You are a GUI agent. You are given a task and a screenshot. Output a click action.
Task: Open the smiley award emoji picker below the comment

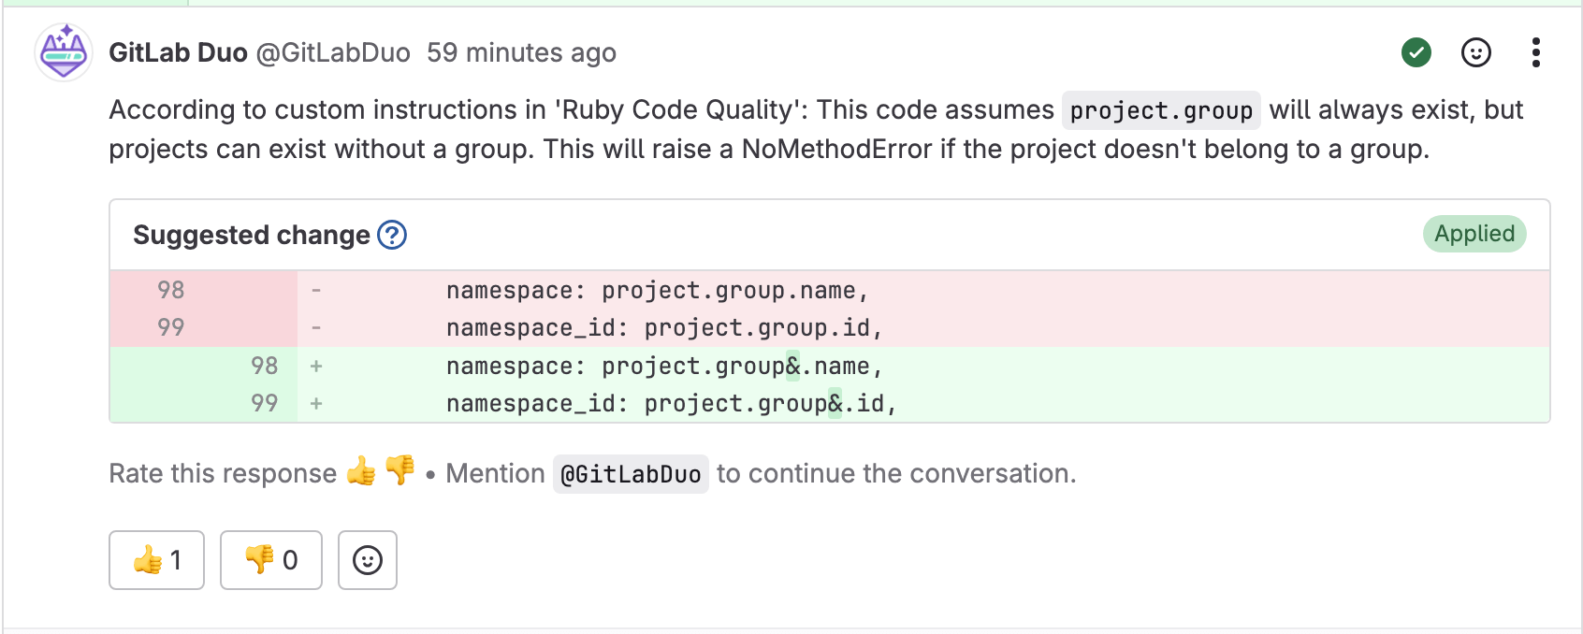pyautogui.click(x=367, y=560)
